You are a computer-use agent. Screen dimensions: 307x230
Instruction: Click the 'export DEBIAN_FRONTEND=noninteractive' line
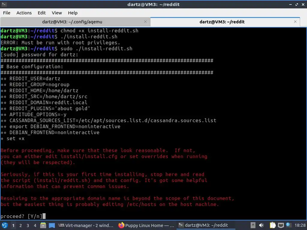click(x=60, y=126)
